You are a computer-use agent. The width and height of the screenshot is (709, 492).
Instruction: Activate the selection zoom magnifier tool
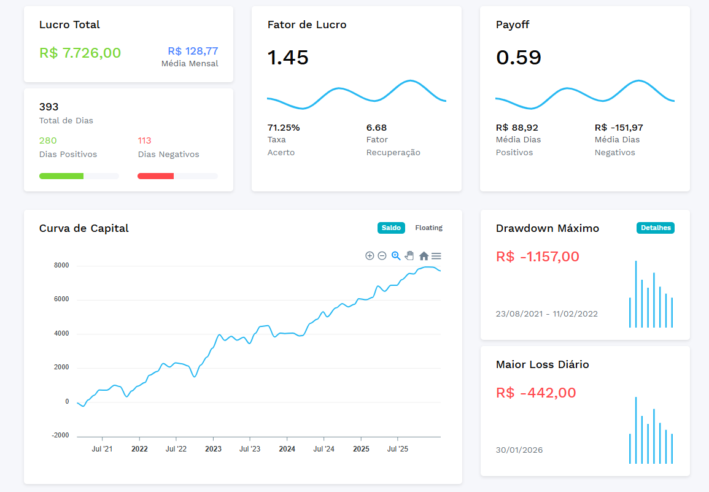396,256
